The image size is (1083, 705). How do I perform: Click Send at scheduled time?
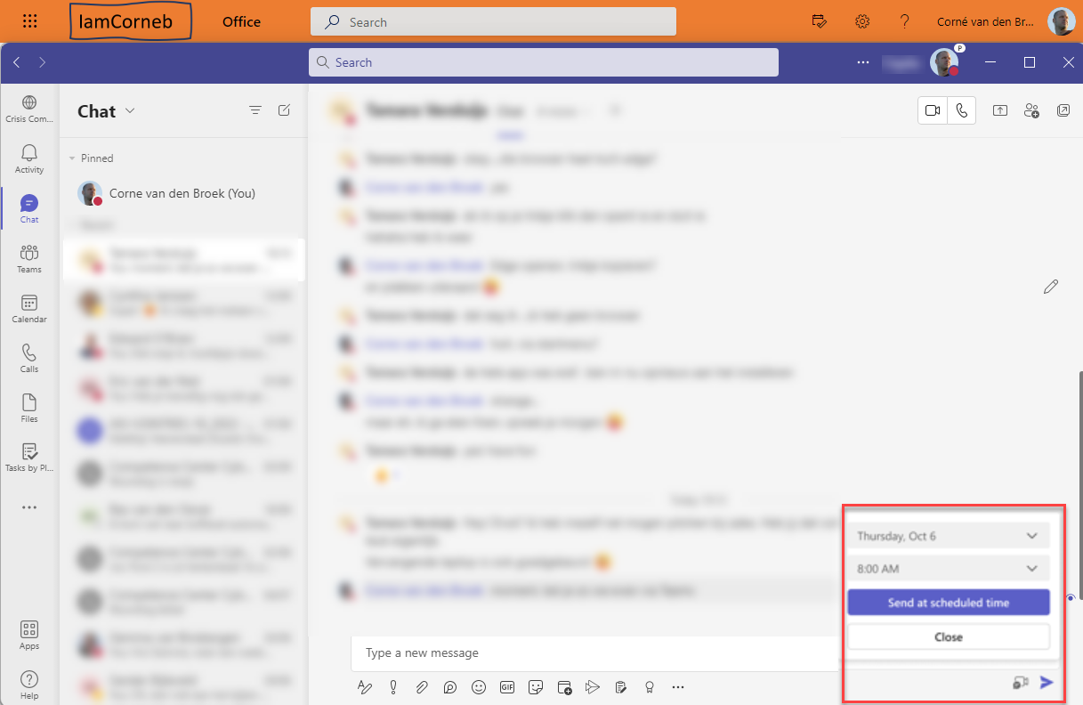tap(949, 603)
